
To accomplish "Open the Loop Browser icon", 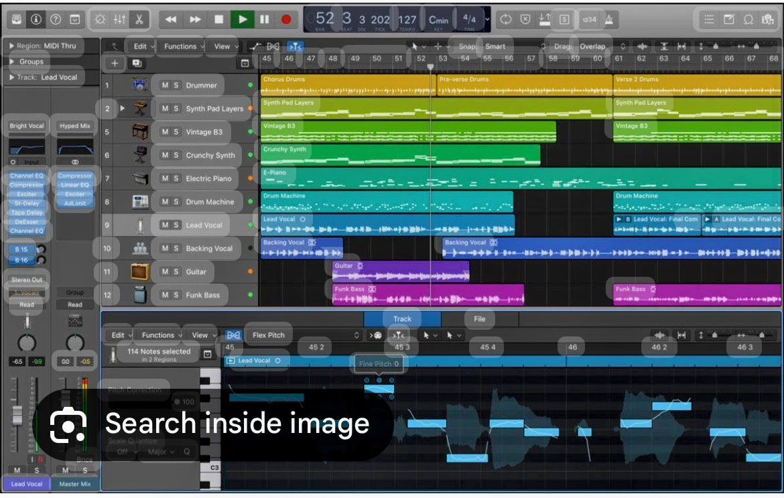I will click(748, 19).
